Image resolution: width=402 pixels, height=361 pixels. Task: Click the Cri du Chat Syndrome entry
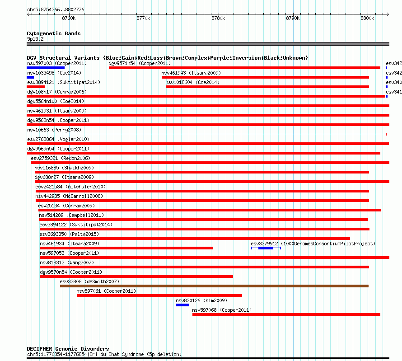(x=104, y=354)
